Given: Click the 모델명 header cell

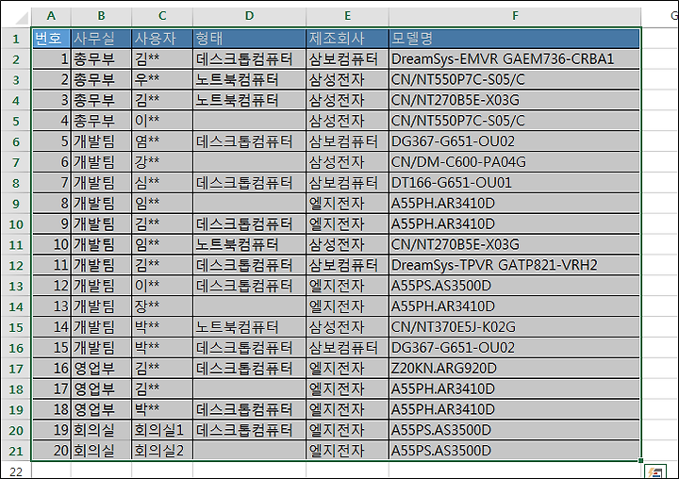Looking at the screenshot, I should (515, 39).
